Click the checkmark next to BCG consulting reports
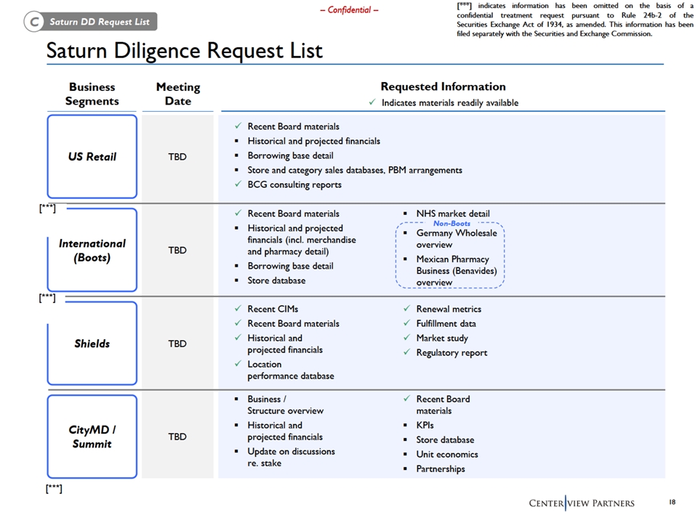This screenshot has width=698, height=523. 238,184
